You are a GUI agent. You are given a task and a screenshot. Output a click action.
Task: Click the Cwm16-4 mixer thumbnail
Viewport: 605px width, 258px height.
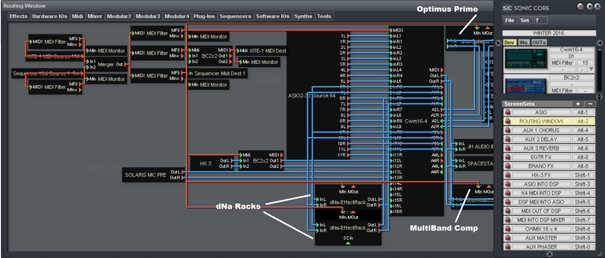pyautogui.click(x=526, y=59)
